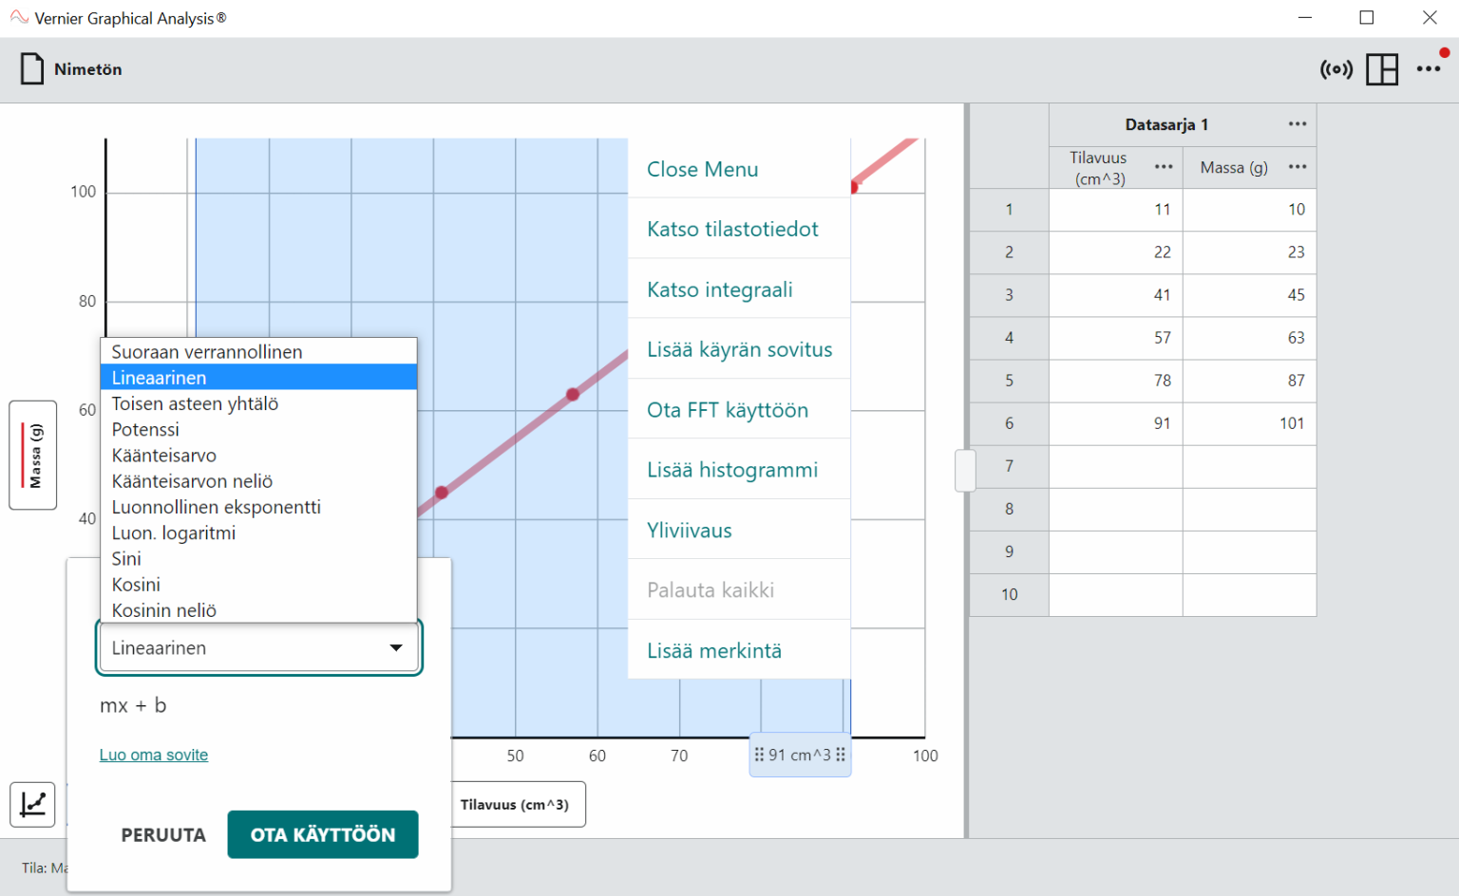This screenshot has width=1459, height=896.
Task: Open Tilavuus column options ellipsis
Action: (x=1164, y=167)
